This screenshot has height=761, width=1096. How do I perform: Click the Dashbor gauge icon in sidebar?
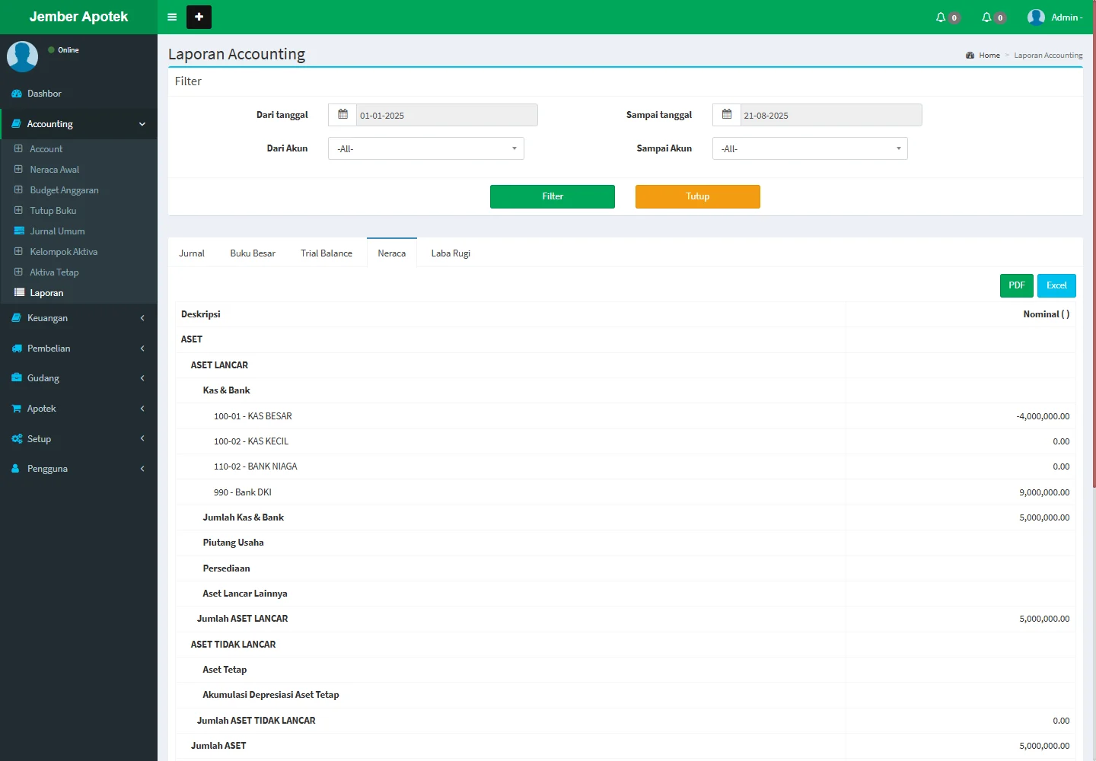click(x=17, y=94)
